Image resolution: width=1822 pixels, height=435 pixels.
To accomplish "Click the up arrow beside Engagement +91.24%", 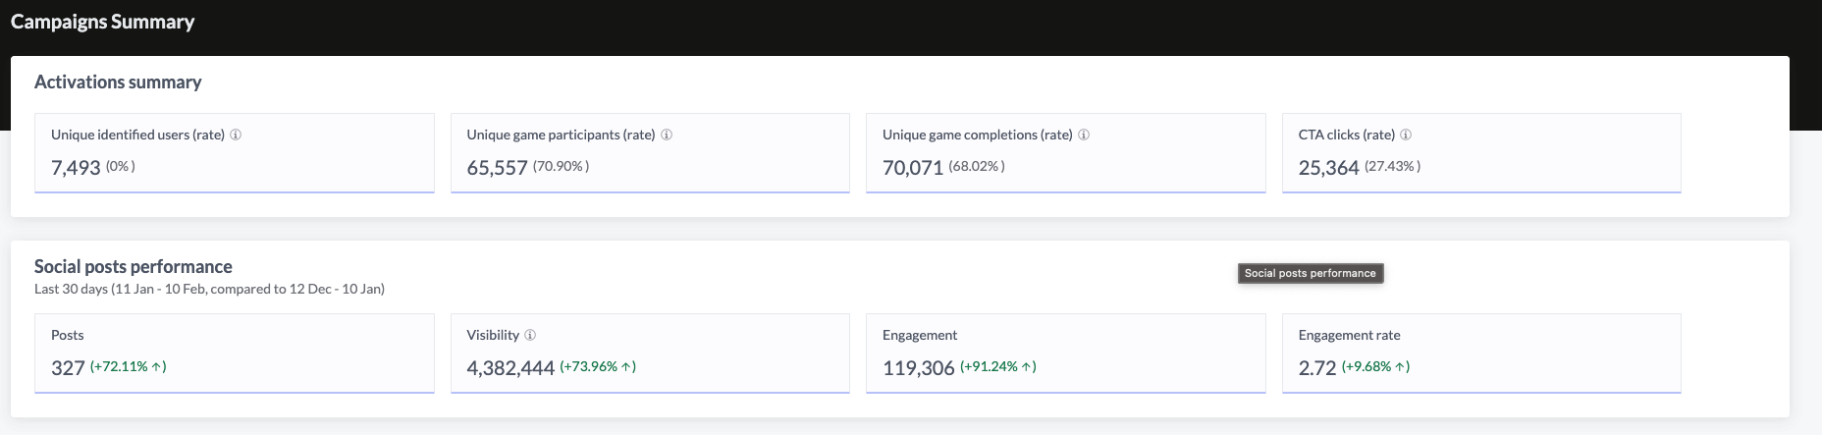I will tap(1027, 367).
